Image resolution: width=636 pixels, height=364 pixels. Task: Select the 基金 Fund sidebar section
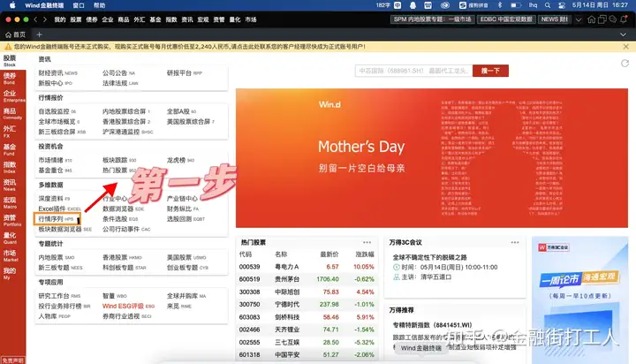[x=10, y=149]
